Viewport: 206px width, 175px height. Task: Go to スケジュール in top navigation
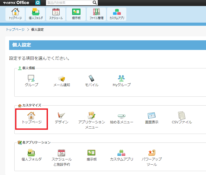[x=56, y=14]
